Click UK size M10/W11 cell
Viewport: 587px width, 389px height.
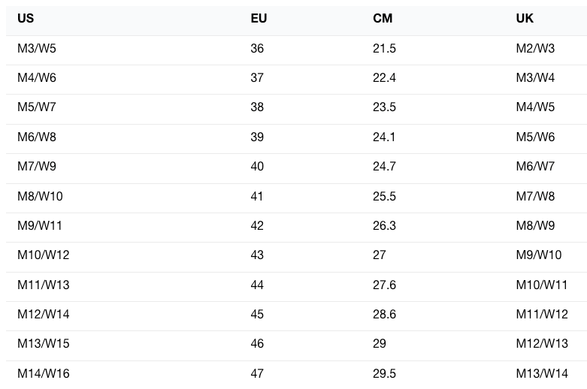542,285
